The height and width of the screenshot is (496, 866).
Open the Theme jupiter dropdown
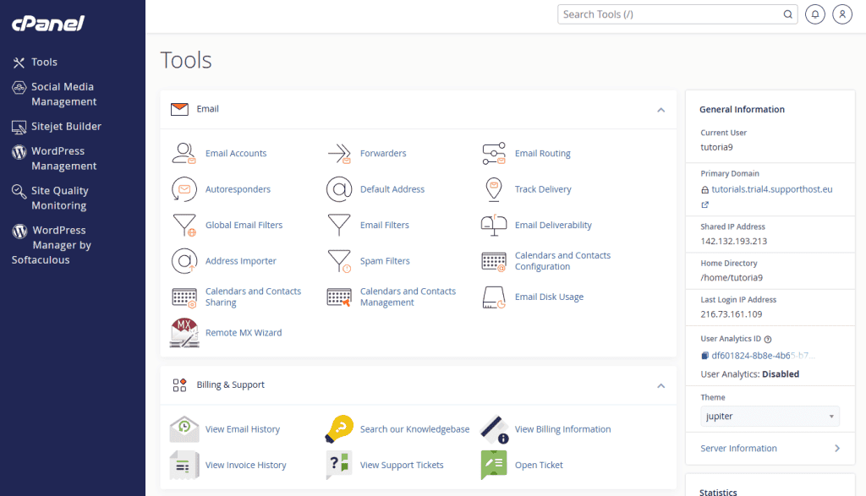click(770, 416)
